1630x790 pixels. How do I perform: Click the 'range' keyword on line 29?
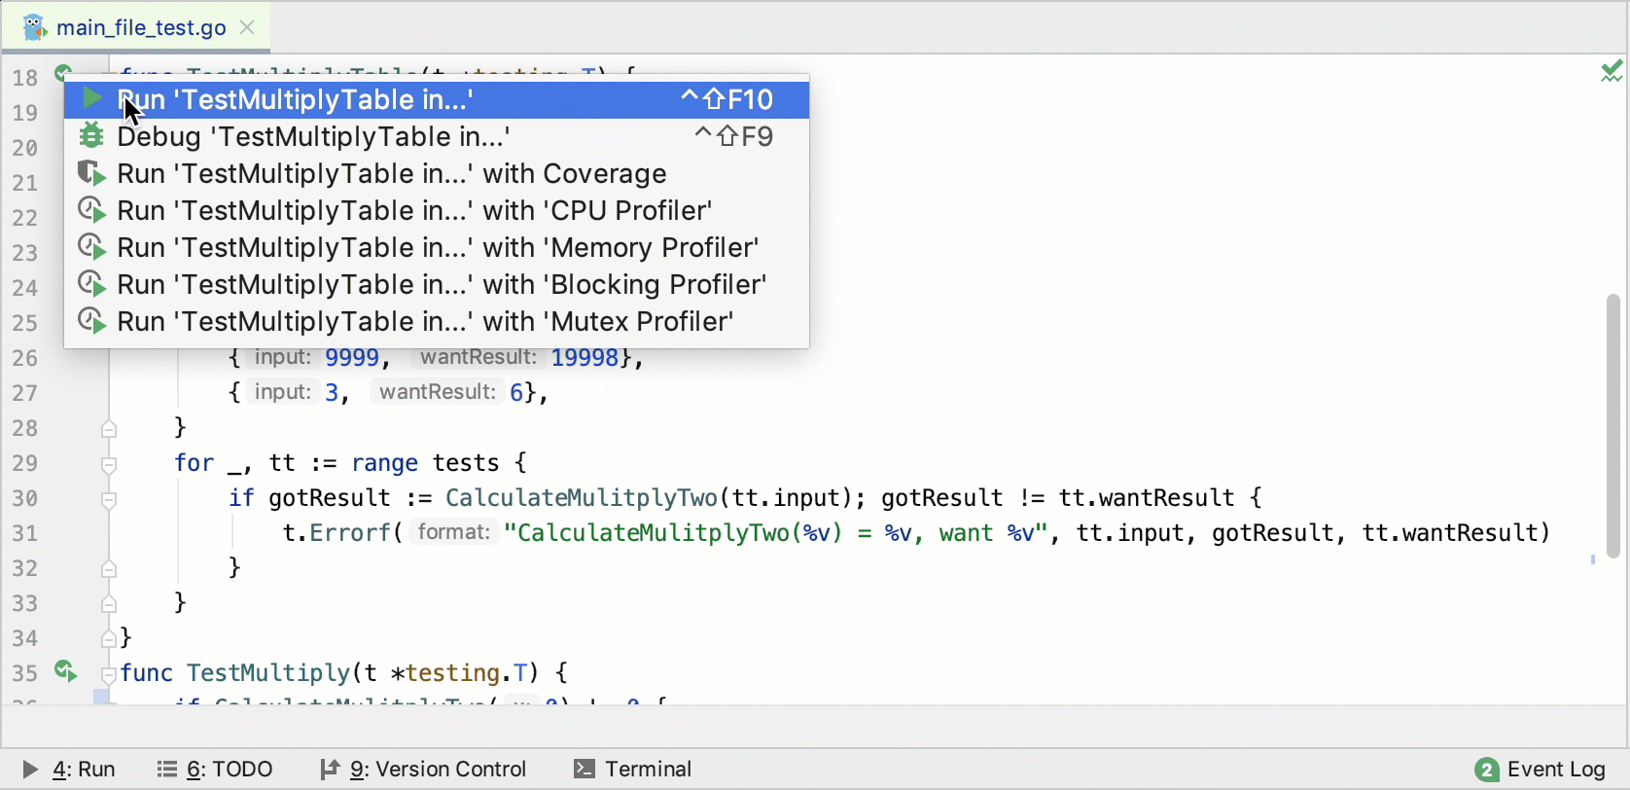(384, 463)
